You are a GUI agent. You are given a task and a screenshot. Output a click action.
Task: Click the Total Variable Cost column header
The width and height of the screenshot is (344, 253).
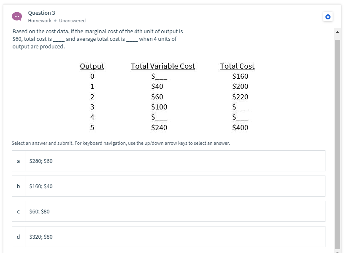coord(163,66)
